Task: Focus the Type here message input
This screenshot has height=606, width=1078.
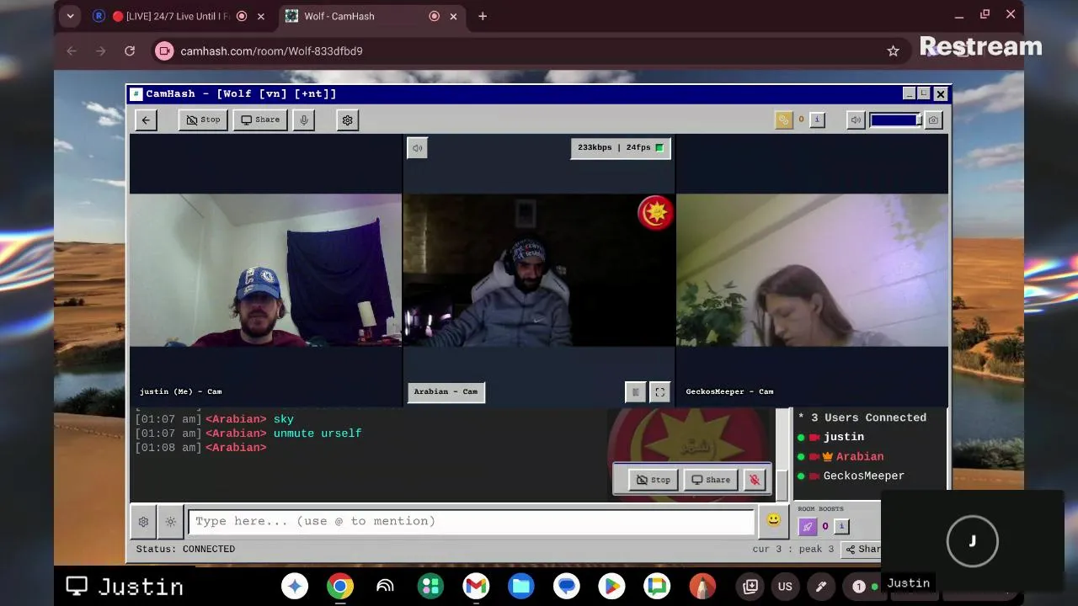Action: click(472, 522)
